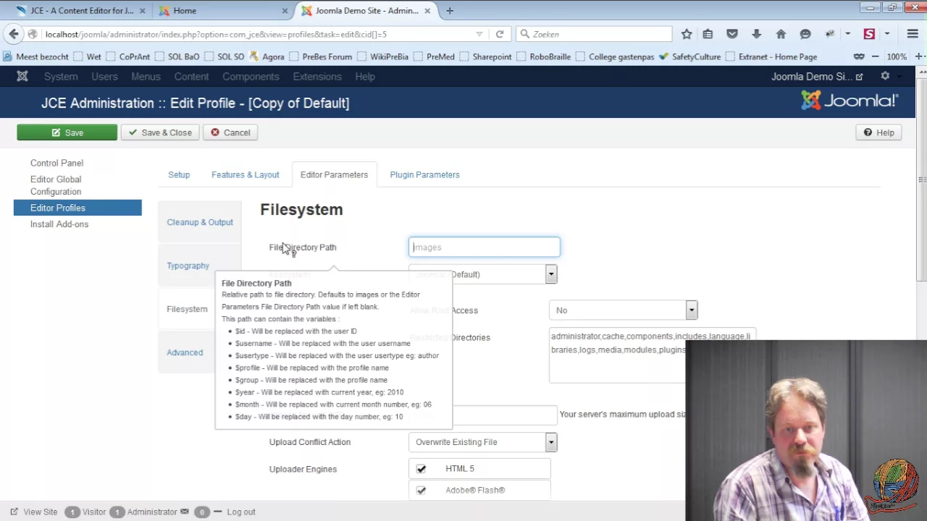The height and width of the screenshot is (521, 927).
Task: Click the Pocket icon in Firefox toolbar
Action: 732,34
